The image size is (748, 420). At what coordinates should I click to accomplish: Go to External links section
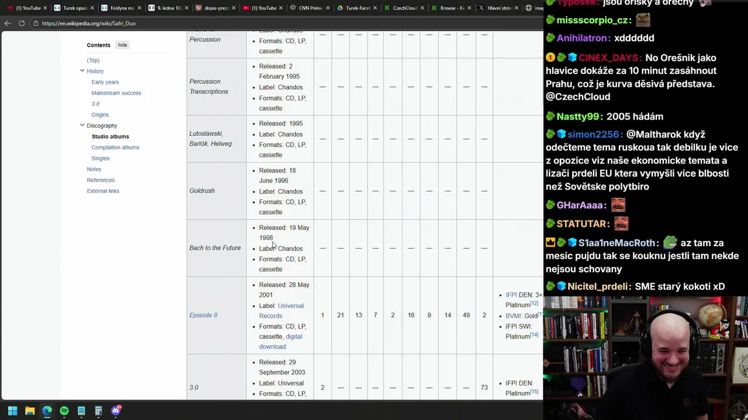103,191
